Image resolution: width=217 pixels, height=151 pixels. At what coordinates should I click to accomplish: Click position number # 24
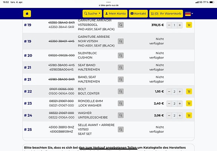[x=28, y=116]
